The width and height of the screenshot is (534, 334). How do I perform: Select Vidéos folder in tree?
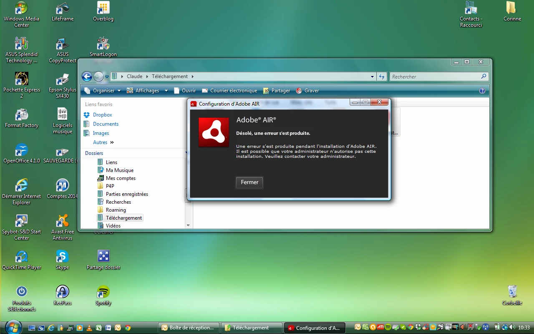(109, 226)
